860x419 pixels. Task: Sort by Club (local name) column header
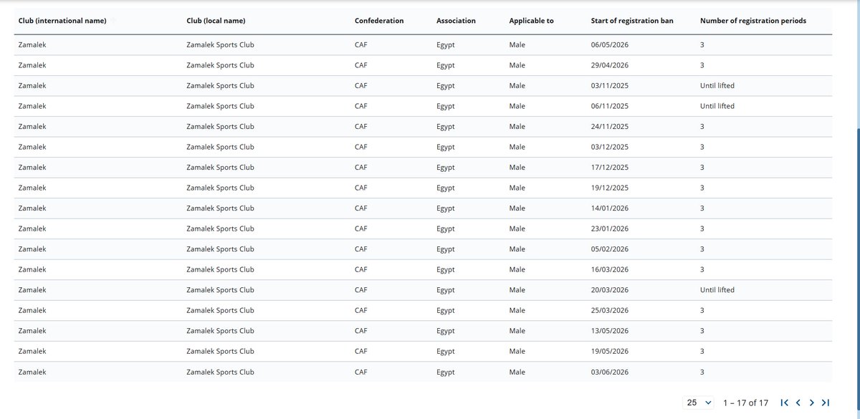(216, 21)
